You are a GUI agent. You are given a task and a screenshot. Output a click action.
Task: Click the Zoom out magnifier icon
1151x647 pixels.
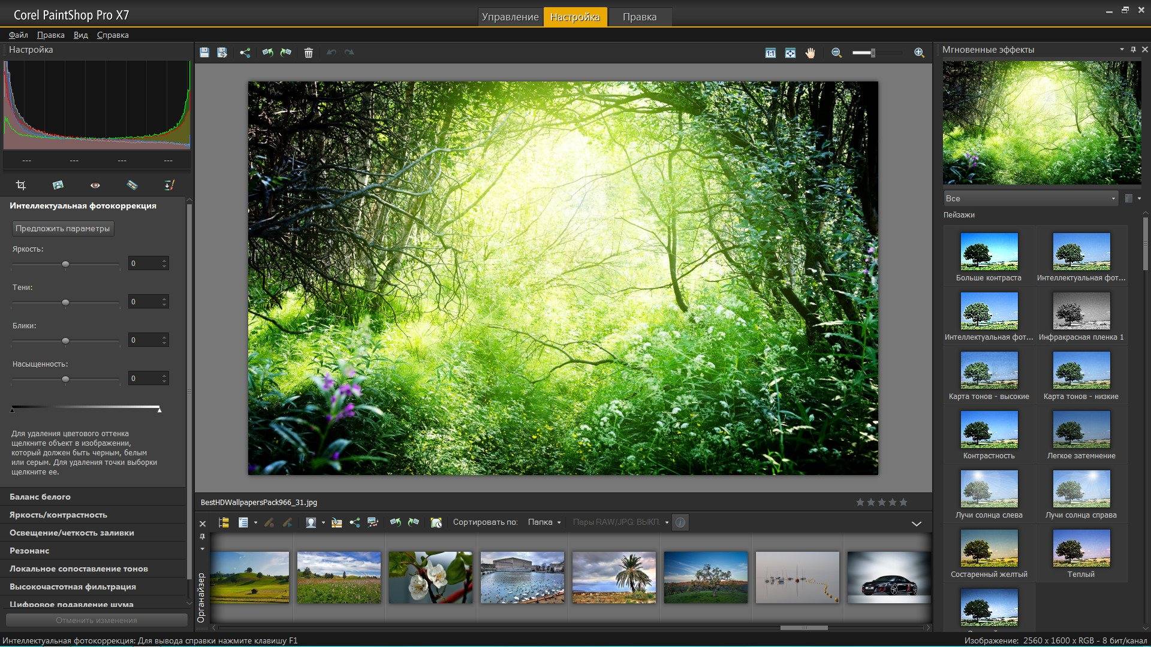point(837,53)
